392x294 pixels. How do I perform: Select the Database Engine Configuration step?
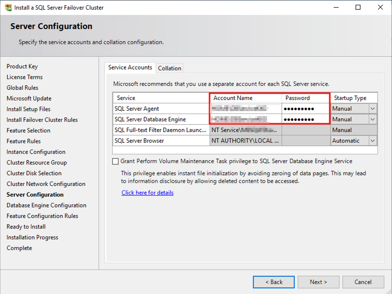[46, 205]
